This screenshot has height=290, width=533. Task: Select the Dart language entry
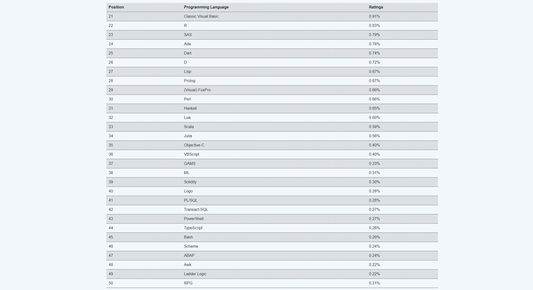(188, 53)
